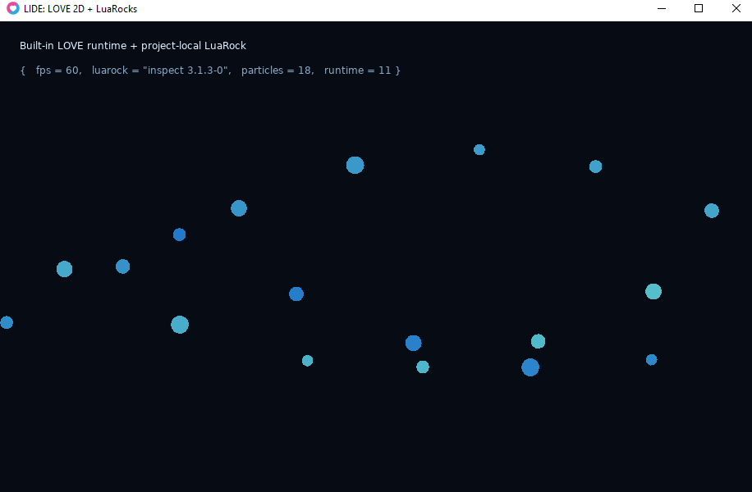This screenshot has height=492, width=752.
Task: Click the highest small particle on the canvas
Action: [x=479, y=150]
